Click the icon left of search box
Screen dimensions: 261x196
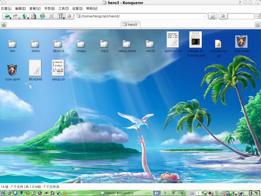(223, 16)
